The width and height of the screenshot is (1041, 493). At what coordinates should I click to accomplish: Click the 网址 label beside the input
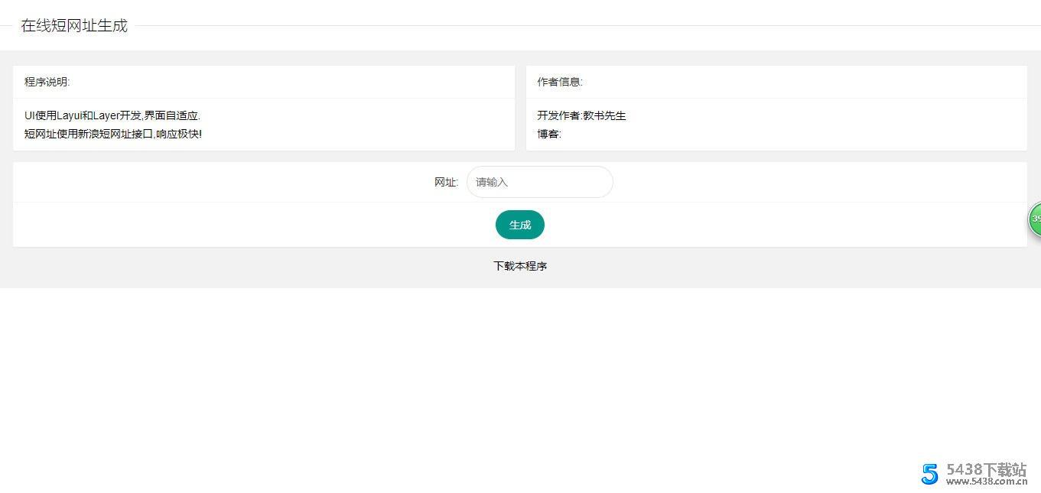[445, 182]
